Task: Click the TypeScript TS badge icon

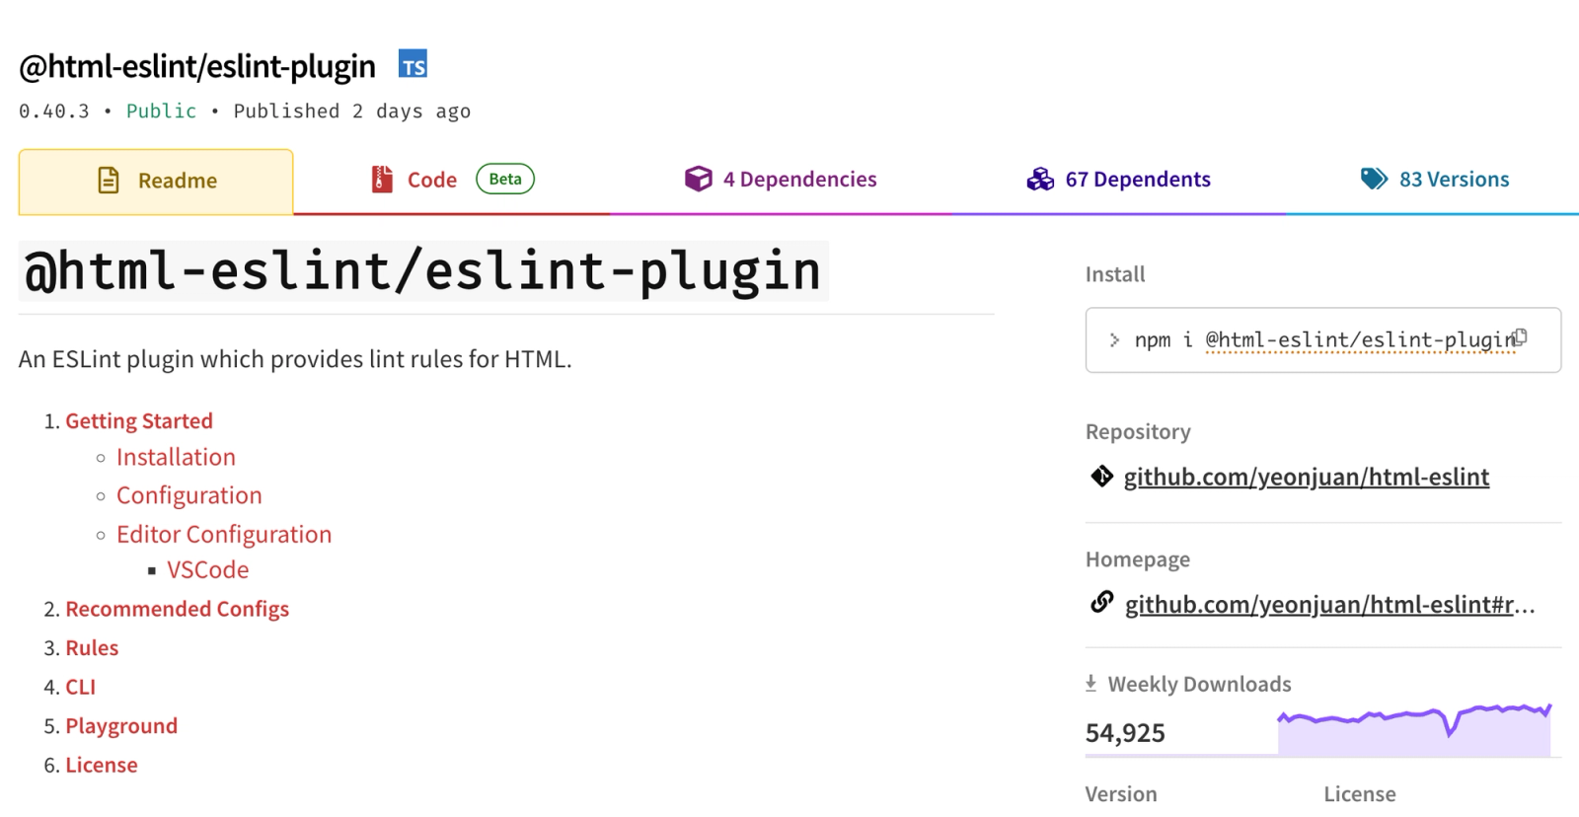Action: click(413, 64)
